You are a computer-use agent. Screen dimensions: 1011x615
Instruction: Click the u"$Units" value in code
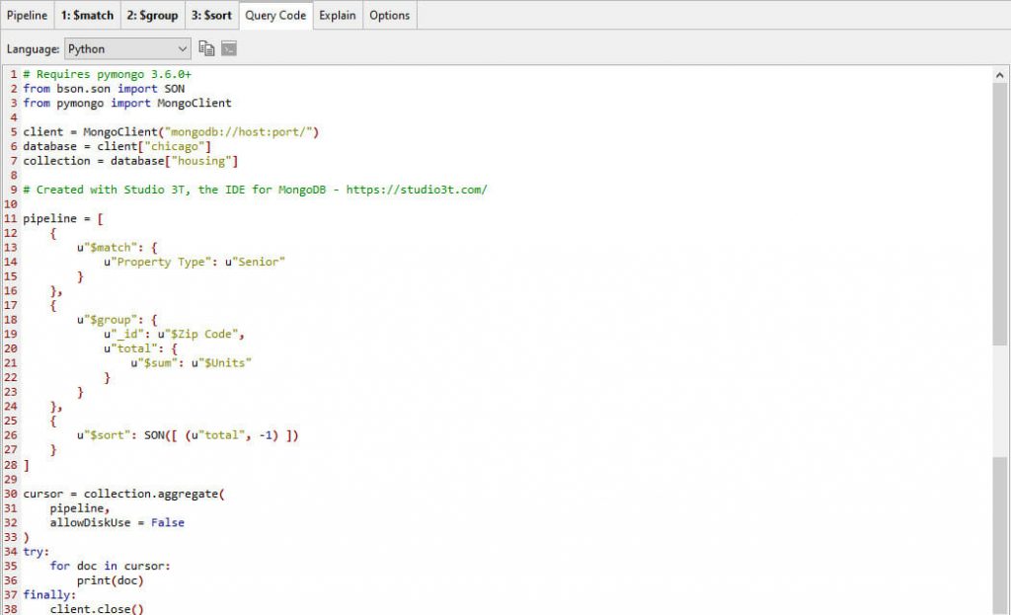click(x=221, y=363)
